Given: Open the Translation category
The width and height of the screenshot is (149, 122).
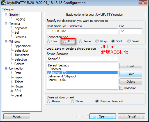Looking at the screenshot, I should [x=22, y=55].
